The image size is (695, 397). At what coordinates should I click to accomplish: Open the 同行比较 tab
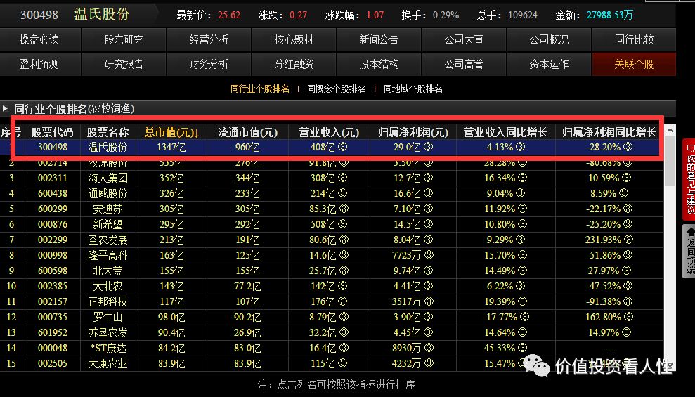pos(635,40)
